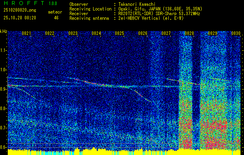Click the HROFFT title text

coord(24,3)
